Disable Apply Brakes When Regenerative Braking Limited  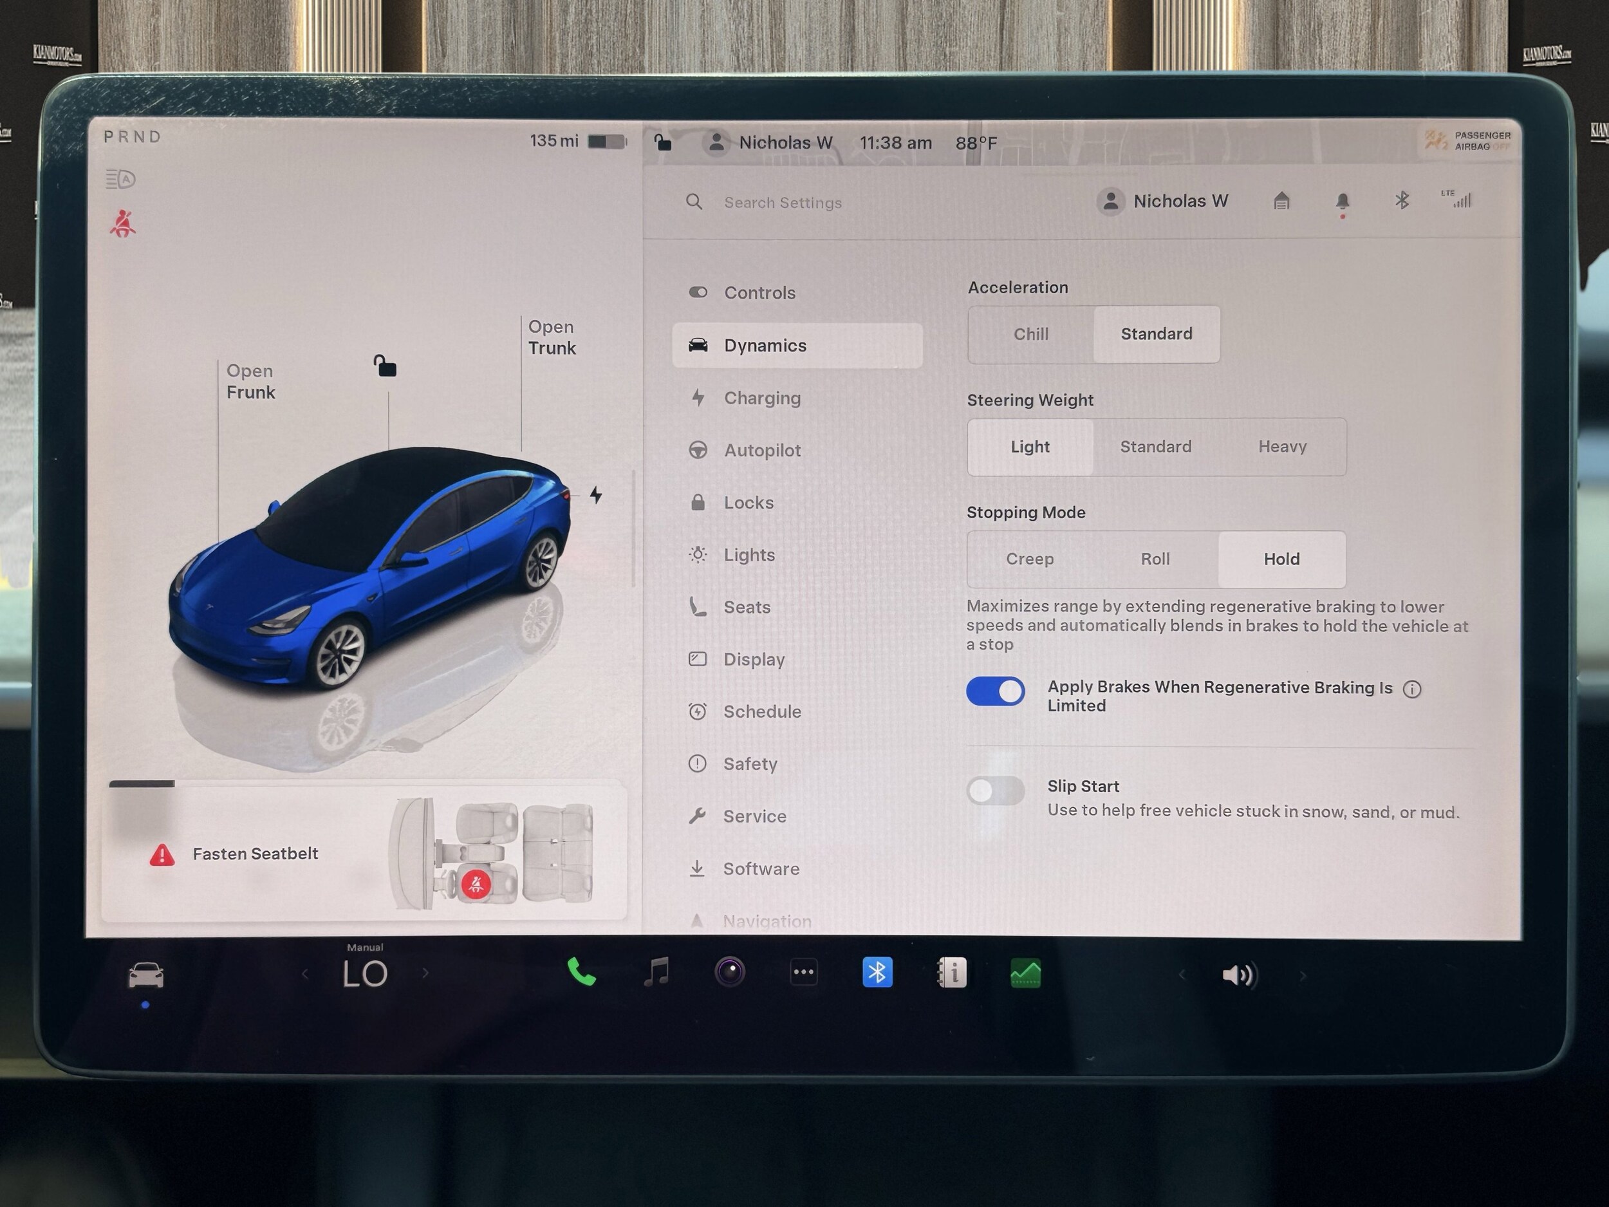pos(995,691)
